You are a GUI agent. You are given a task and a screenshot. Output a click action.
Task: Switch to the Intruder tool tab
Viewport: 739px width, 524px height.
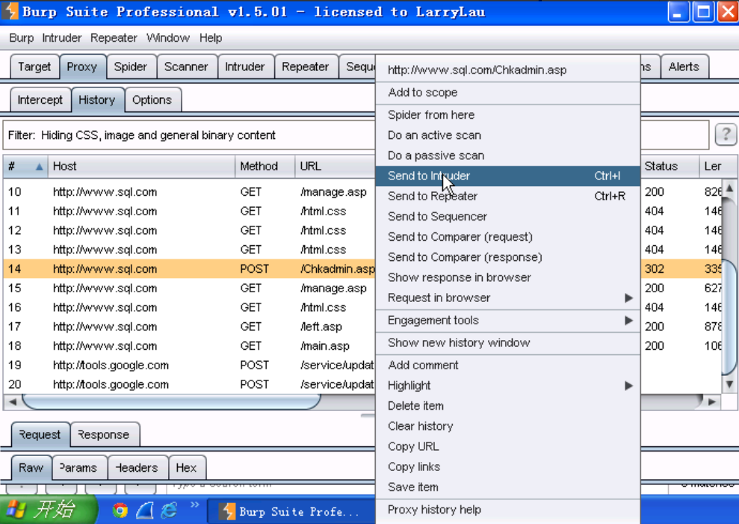coord(244,67)
